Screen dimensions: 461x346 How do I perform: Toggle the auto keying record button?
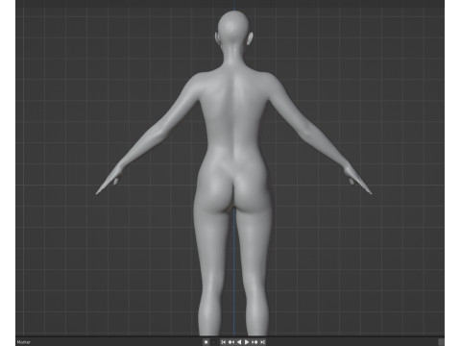(206, 342)
